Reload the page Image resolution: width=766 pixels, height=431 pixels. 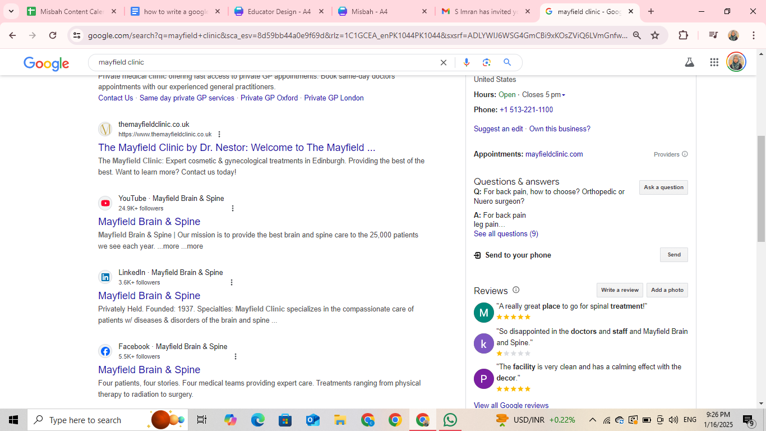pos(53,35)
